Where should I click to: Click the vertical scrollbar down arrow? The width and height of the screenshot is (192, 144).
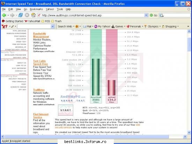[189, 132]
